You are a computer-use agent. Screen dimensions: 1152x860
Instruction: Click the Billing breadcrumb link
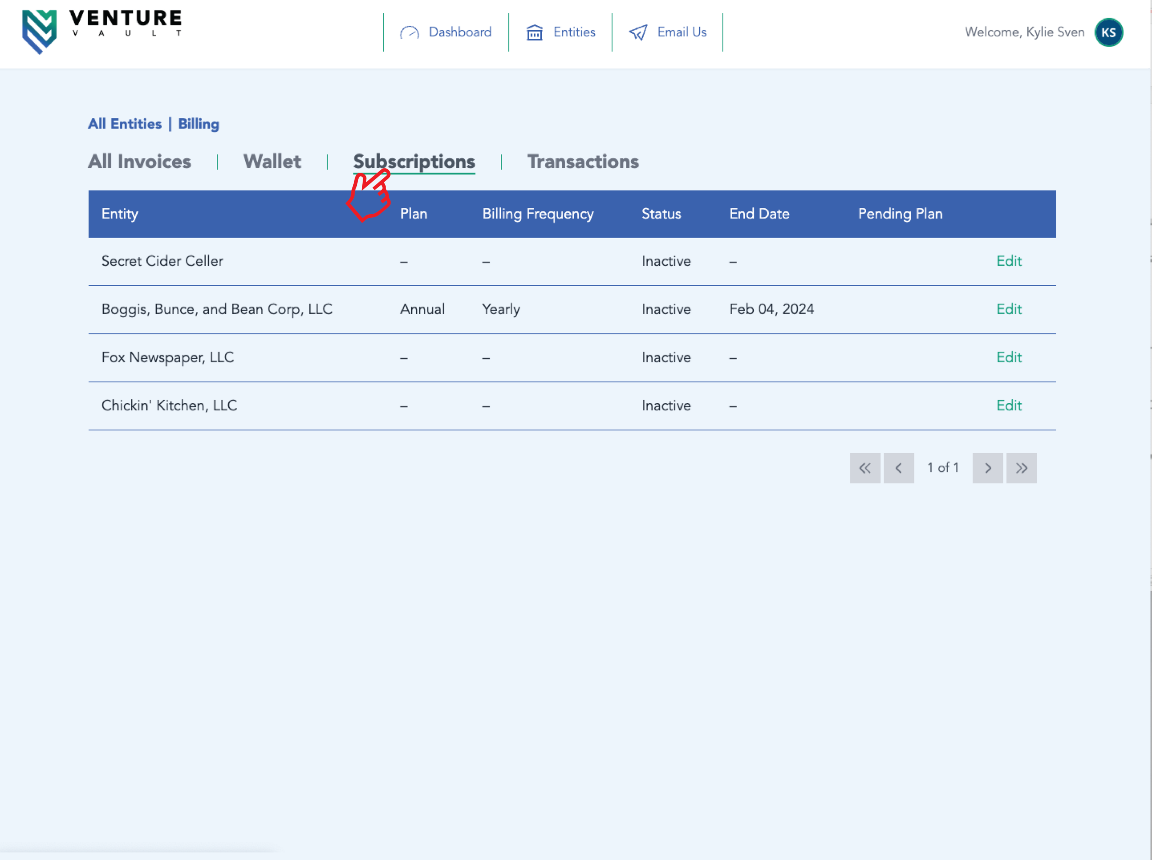[198, 124]
